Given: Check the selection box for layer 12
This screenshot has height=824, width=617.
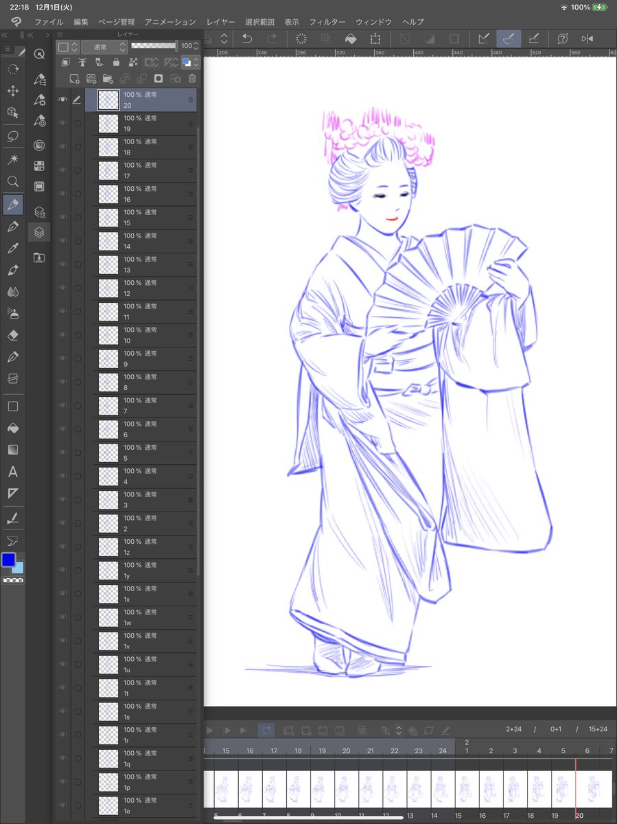Looking at the screenshot, I should (x=78, y=288).
